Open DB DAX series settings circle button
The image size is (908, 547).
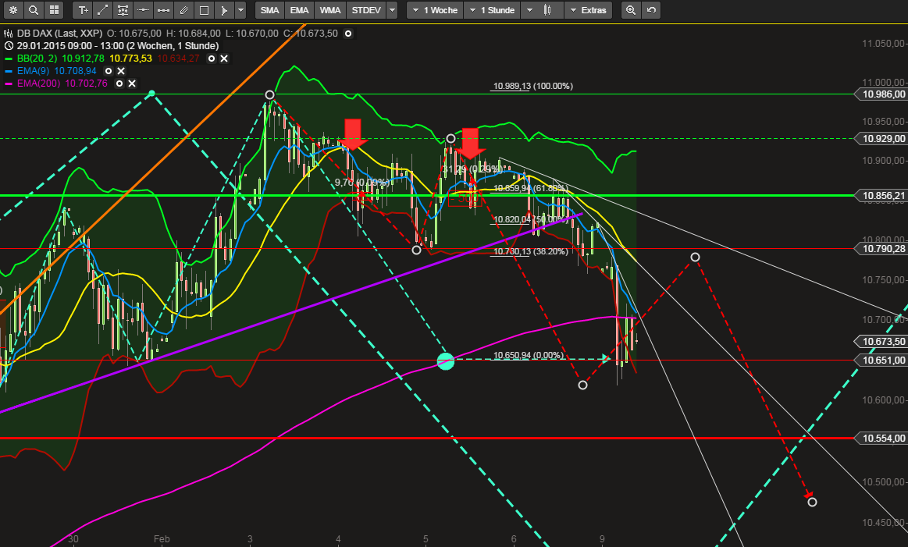(x=348, y=34)
